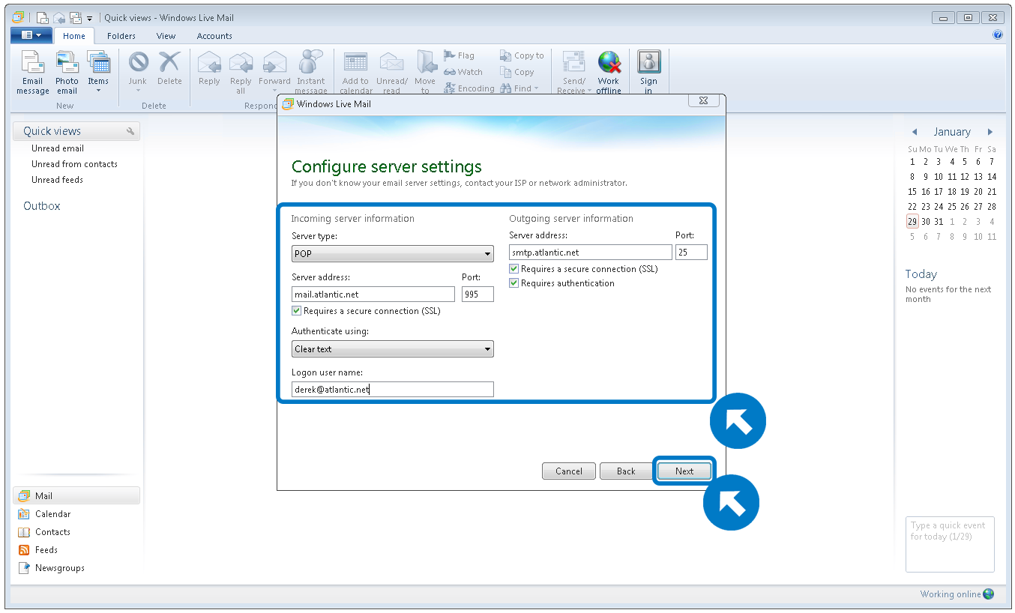Image resolution: width=1015 pixels, height=613 pixels.
Task: Click the January month title
Action: [x=952, y=132]
